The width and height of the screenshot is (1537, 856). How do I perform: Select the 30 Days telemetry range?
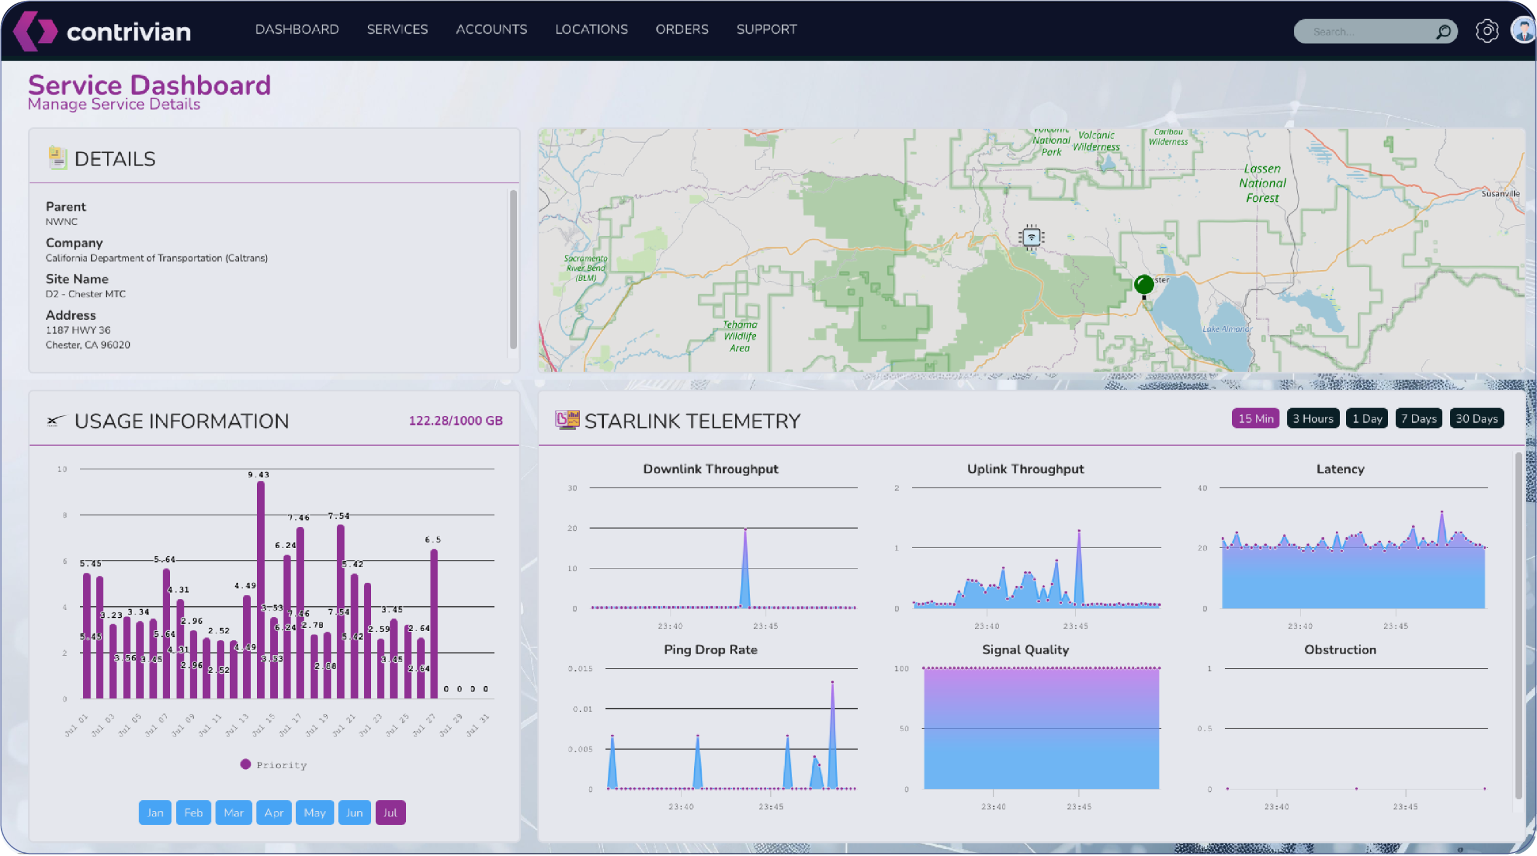1476,418
